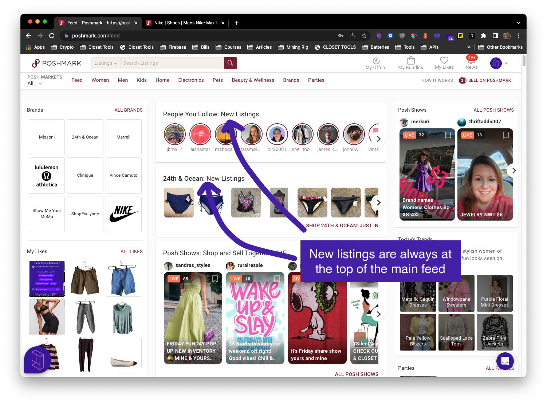The image size is (547, 404).
Task: Click the Poshmark logo
Action: pos(56,63)
